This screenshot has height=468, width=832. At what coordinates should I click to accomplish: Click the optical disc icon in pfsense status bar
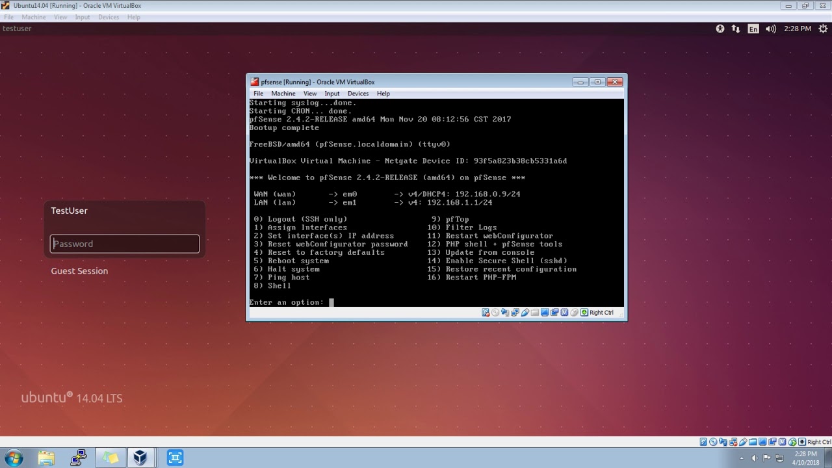[x=495, y=313]
